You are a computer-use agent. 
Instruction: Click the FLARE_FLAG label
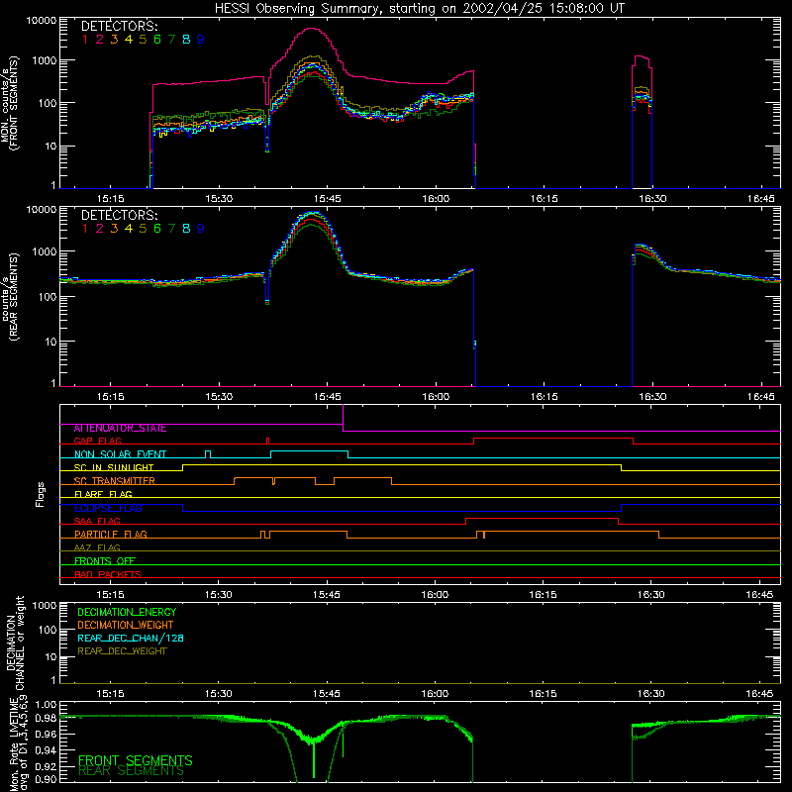pos(103,494)
